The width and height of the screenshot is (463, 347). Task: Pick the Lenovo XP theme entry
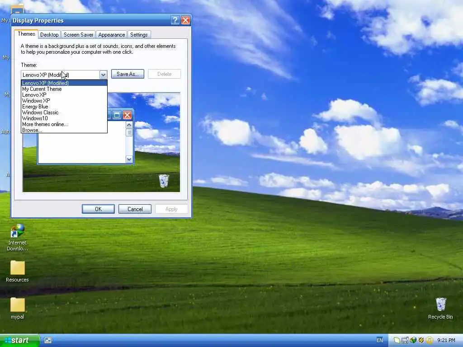pyautogui.click(x=64, y=95)
